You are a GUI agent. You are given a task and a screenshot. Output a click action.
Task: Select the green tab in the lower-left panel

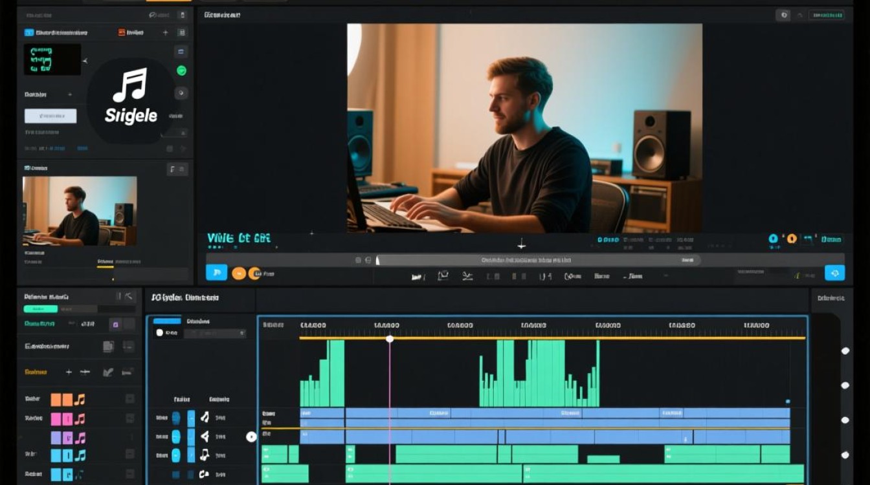(x=41, y=309)
